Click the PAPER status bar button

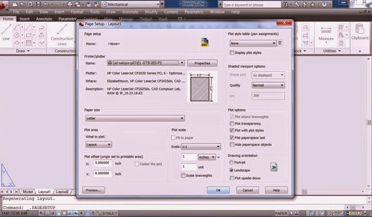(281, 213)
